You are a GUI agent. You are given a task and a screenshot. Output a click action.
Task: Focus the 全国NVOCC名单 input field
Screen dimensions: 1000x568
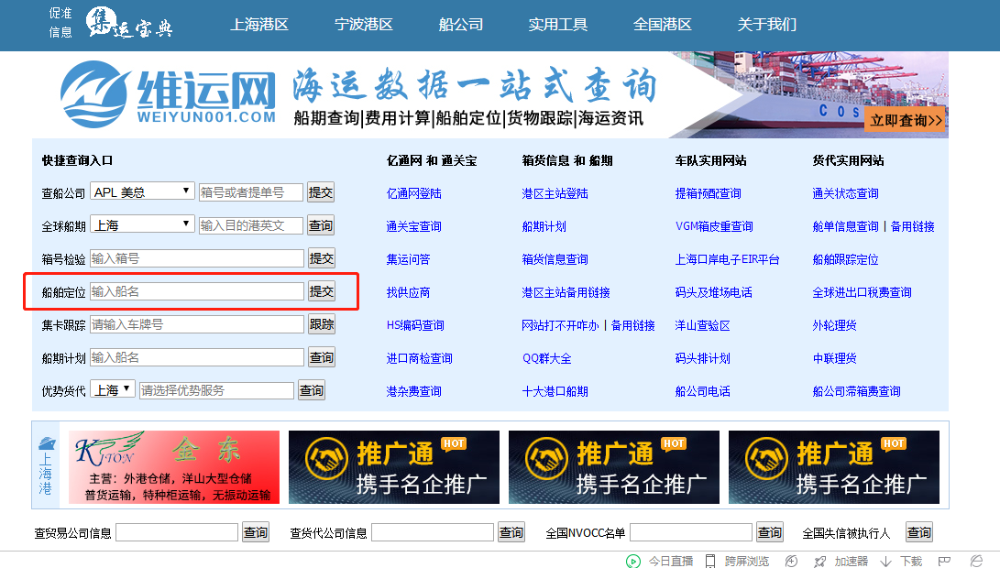(691, 532)
